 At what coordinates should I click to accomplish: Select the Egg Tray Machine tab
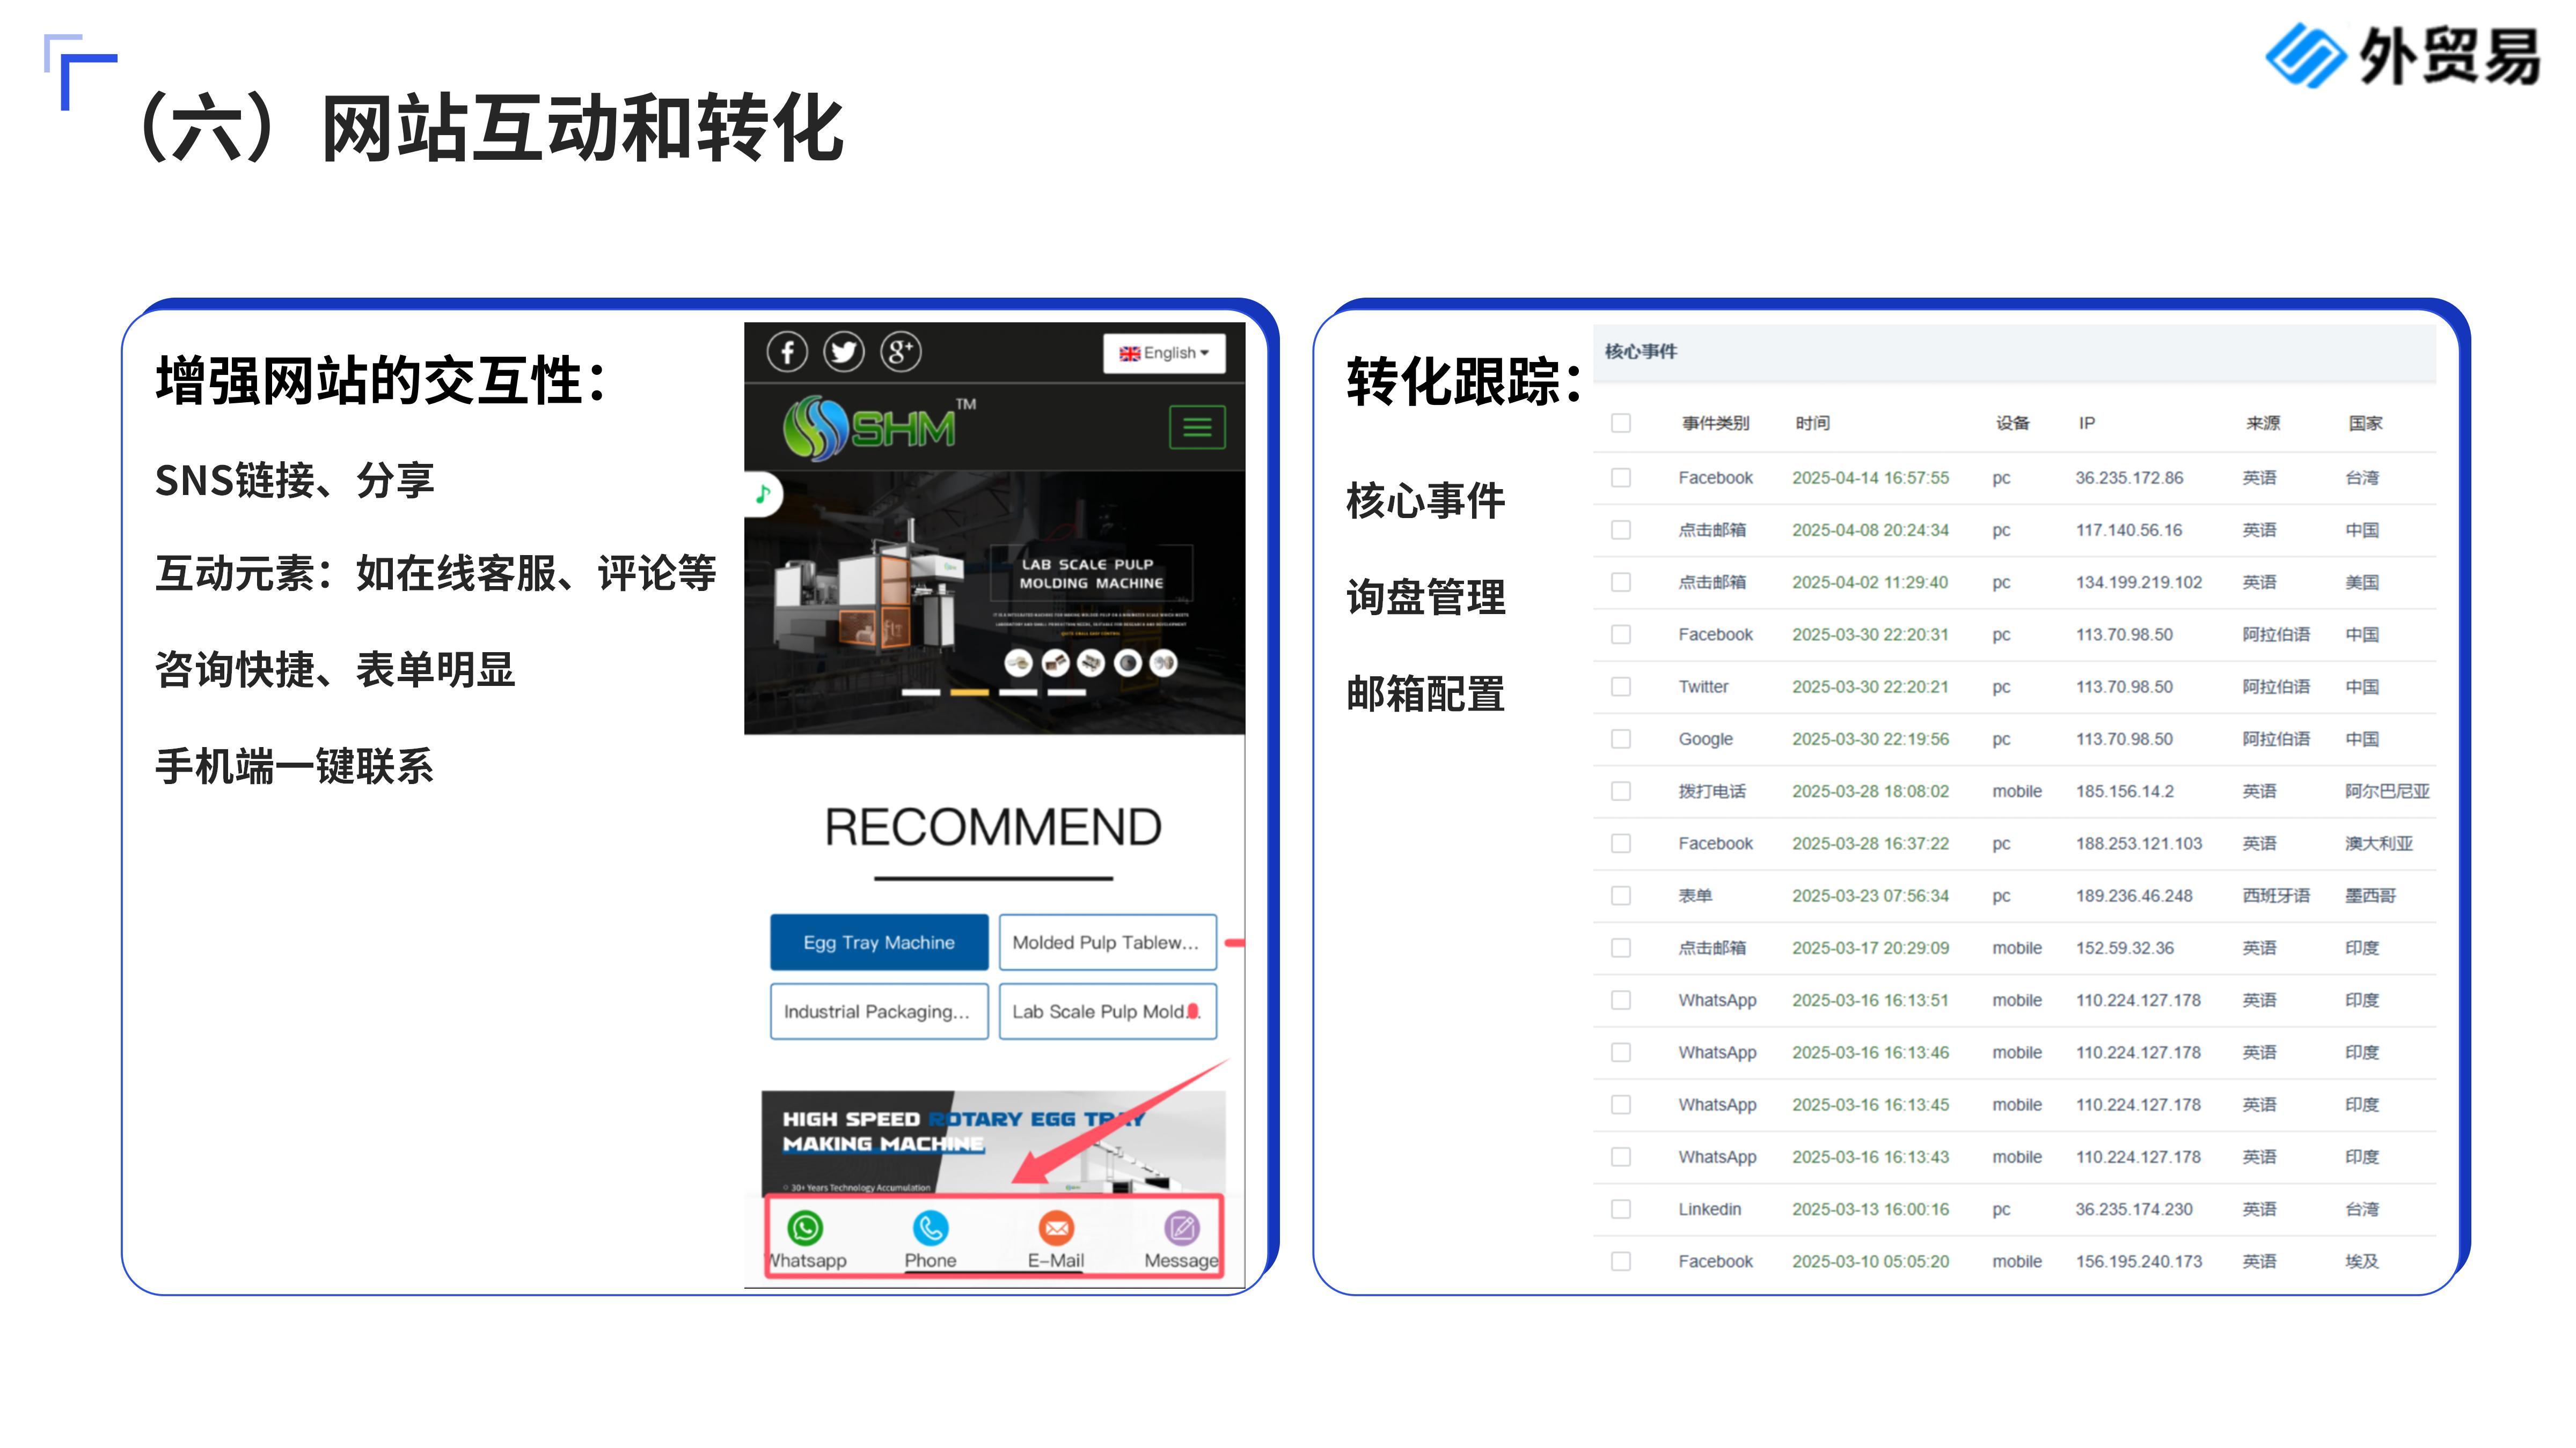pyautogui.click(x=879, y=942)
